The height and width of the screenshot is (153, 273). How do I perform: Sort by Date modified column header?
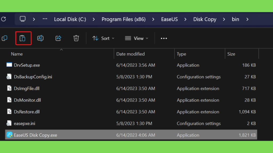coord(130,54)
